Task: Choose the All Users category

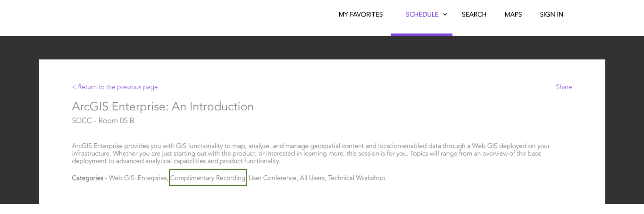Action: coord(312,178)
